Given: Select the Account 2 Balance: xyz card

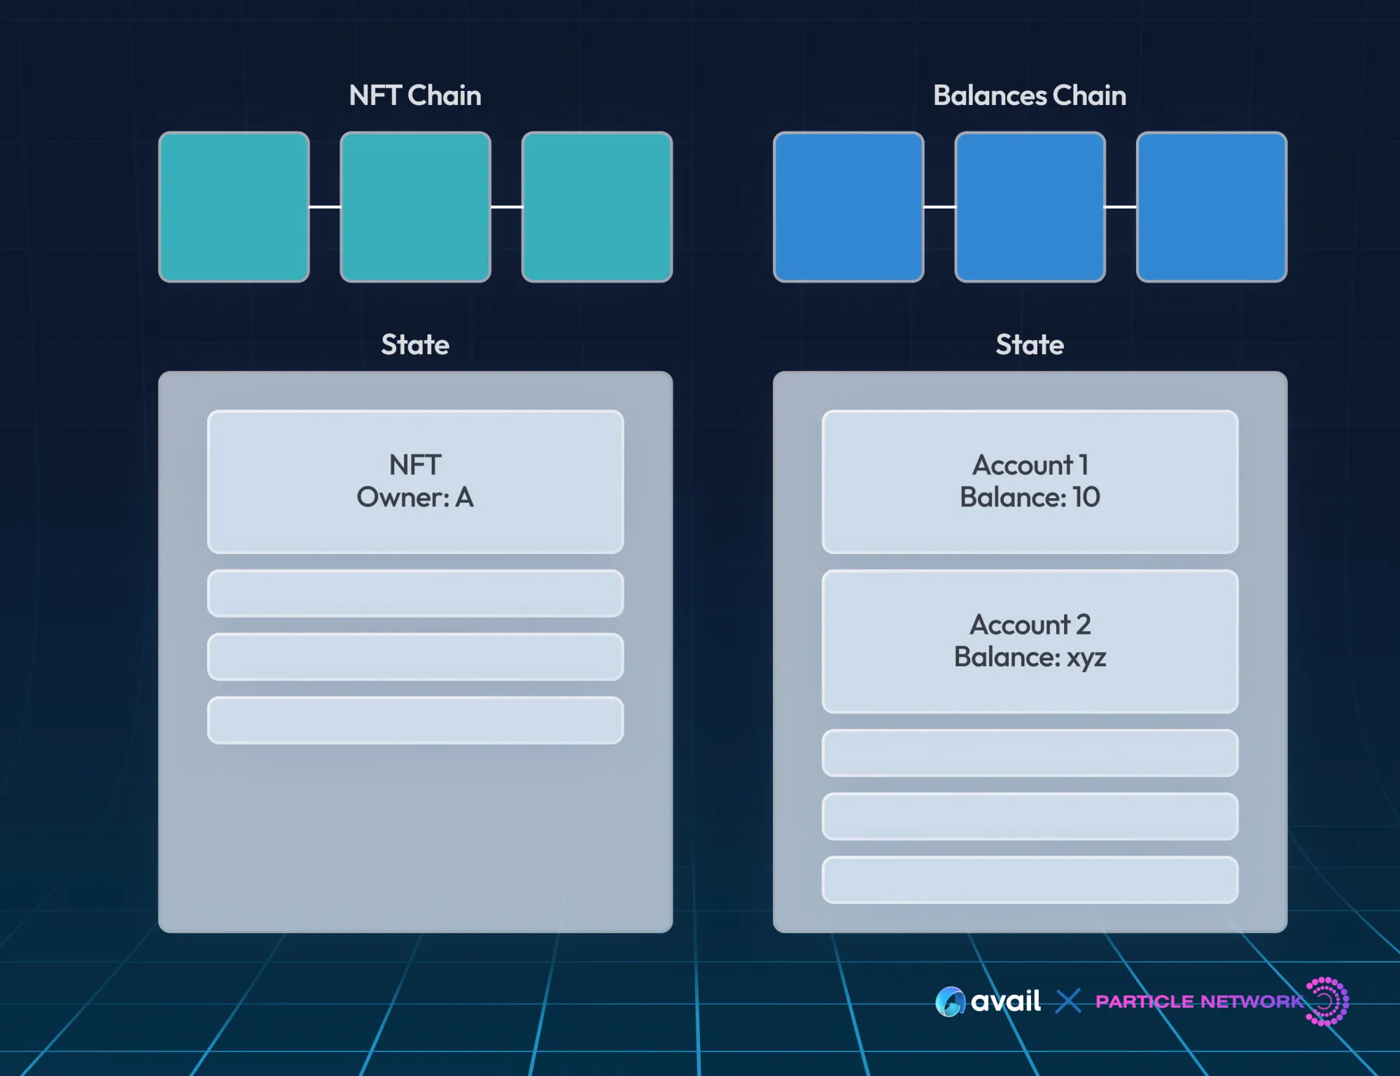Looking at the screenshot, I should [1030, 641].
